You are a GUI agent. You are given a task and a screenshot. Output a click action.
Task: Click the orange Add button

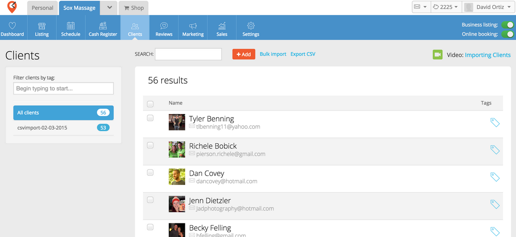[244, 54]
